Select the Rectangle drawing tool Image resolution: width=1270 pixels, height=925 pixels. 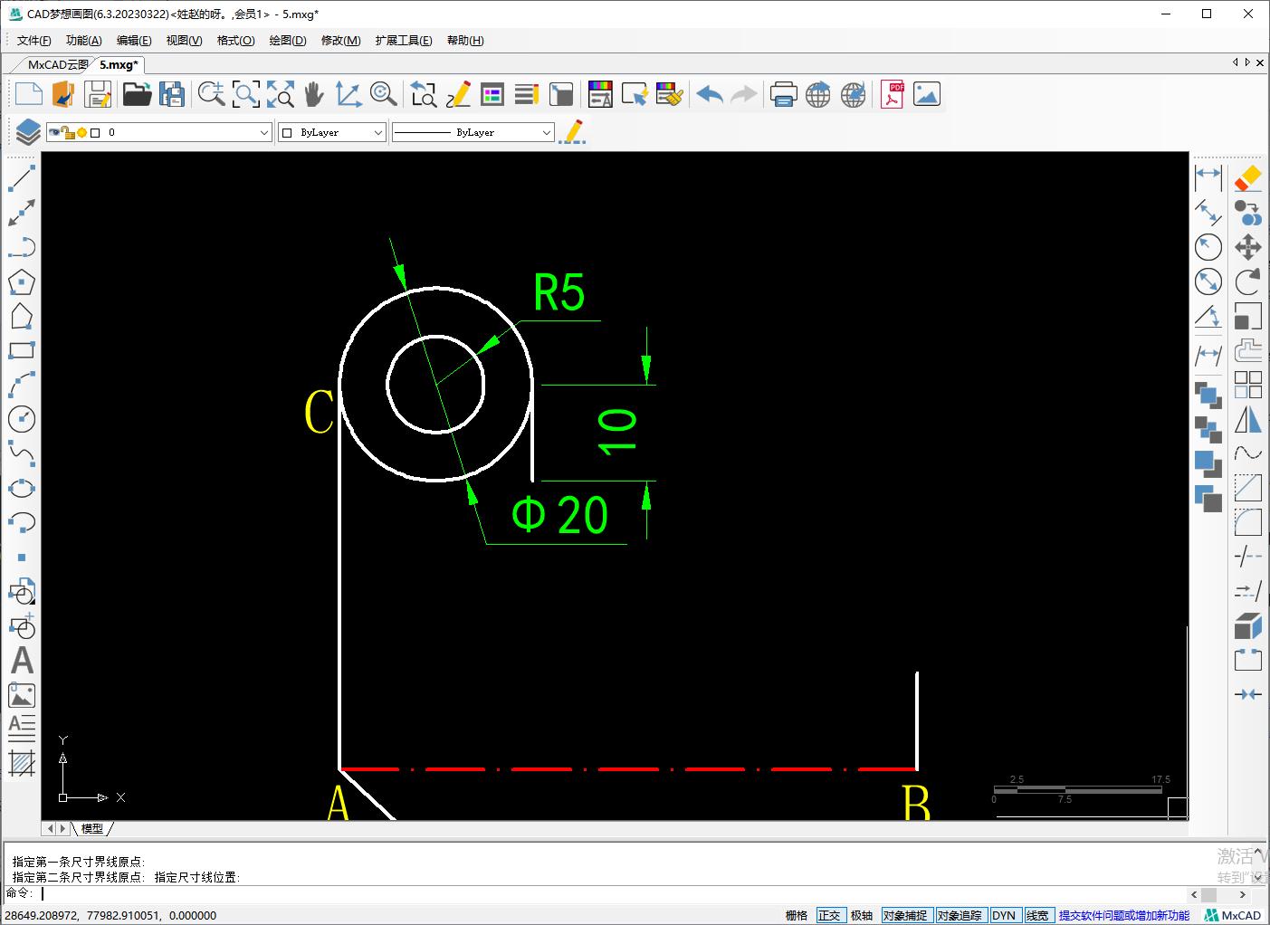click(x=22, y=350)
